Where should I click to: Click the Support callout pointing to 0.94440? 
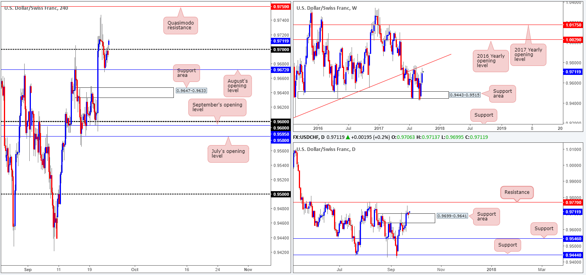507,245
